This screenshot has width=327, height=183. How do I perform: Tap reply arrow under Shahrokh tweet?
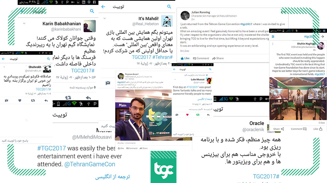coord(46,100)
